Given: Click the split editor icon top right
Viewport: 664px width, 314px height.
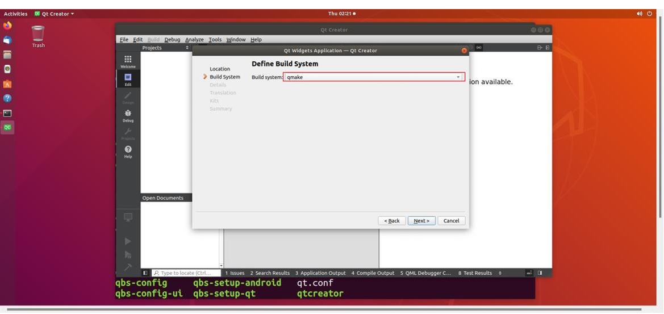Looking at the screenshot, I should pyautogui.click(x=540, y=48).
